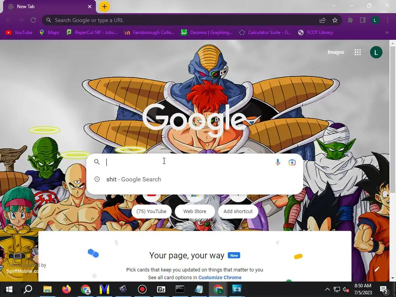Open a new tab with plus button
The width and height of the screenshot is (396, 297).
point(104,7)
